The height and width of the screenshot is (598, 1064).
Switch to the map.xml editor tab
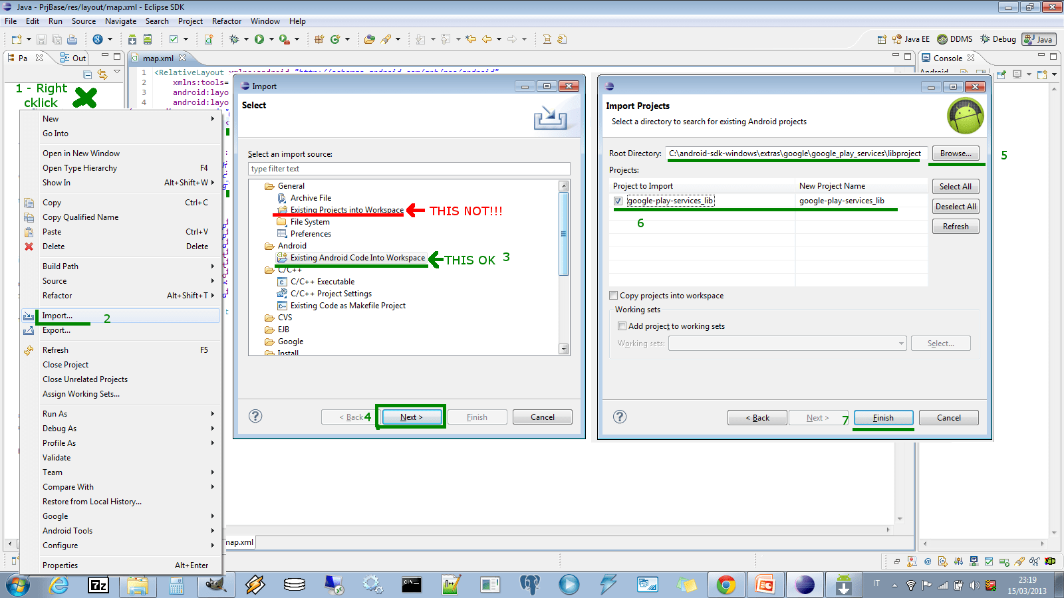pyautogui.click(x=158, y=58)
